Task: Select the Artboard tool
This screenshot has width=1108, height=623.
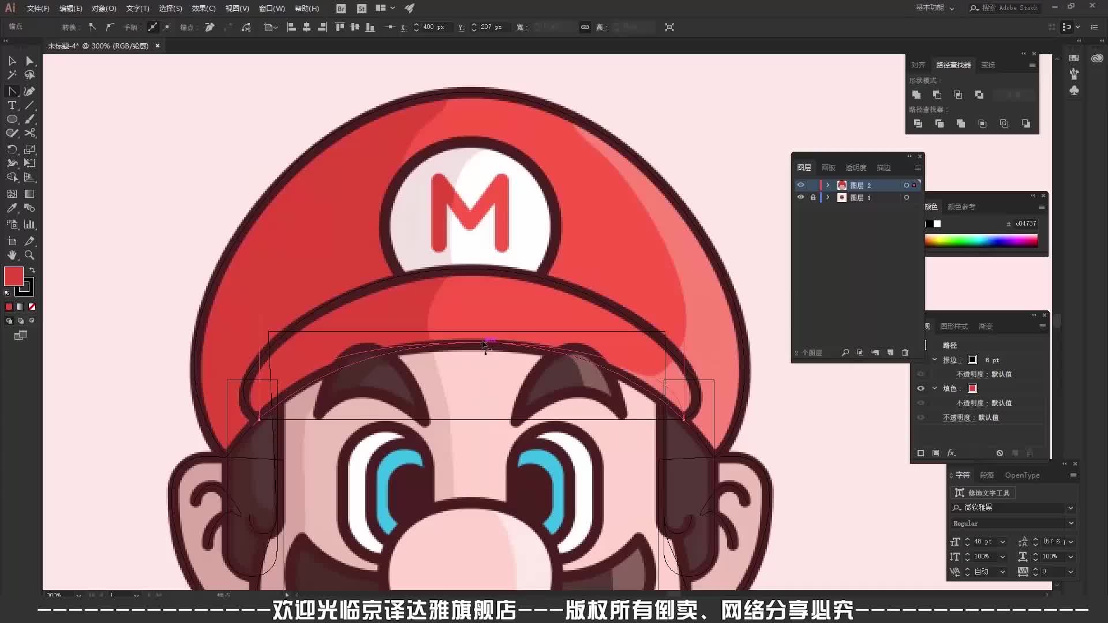Action: 12,241
